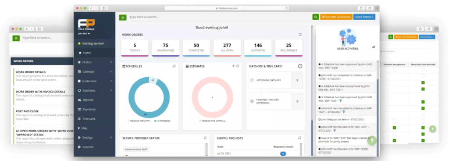The height and width of the screenshot is (161, 449).
Task: Open the Today's work orders card
Action: pyautogui.click(x=135, y=48)
